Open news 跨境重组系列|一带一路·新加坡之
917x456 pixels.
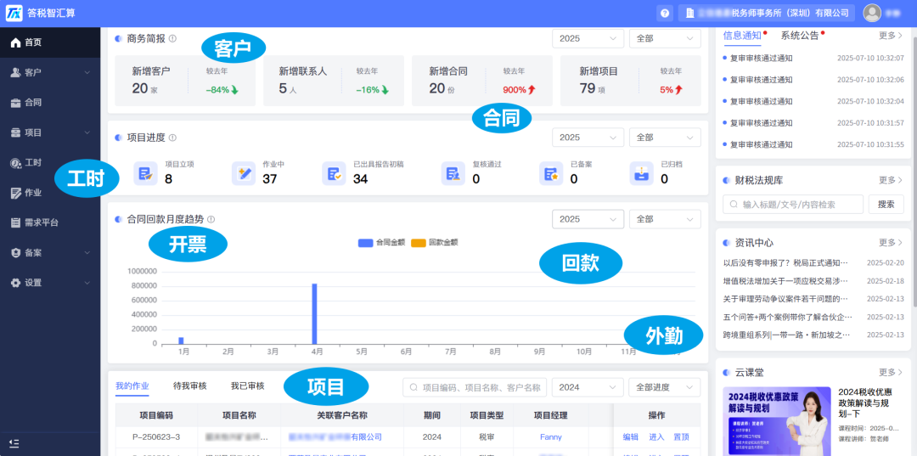point(785,335)
